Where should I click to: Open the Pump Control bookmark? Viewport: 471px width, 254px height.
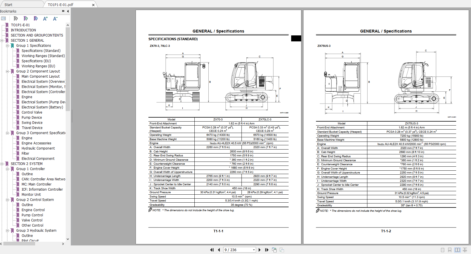click(x=32, y=215)
